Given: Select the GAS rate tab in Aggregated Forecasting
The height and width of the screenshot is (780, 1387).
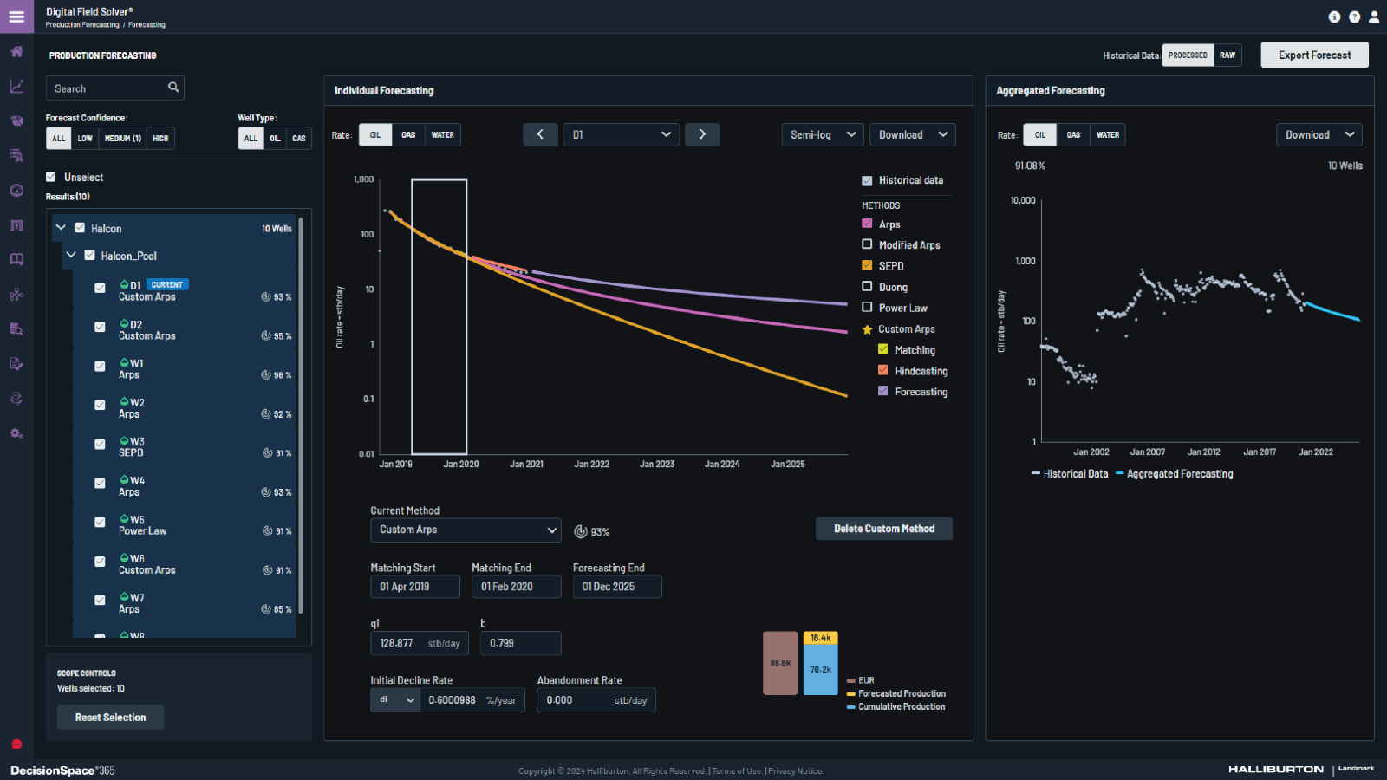Looking at the screenshot, I should click(1073, 134).
